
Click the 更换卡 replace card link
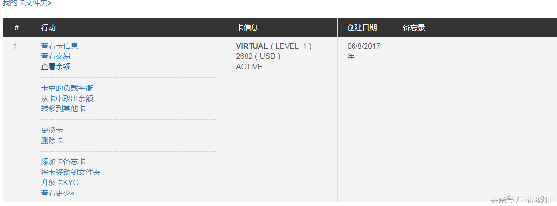pyautogui.click(x=52, y=130)
